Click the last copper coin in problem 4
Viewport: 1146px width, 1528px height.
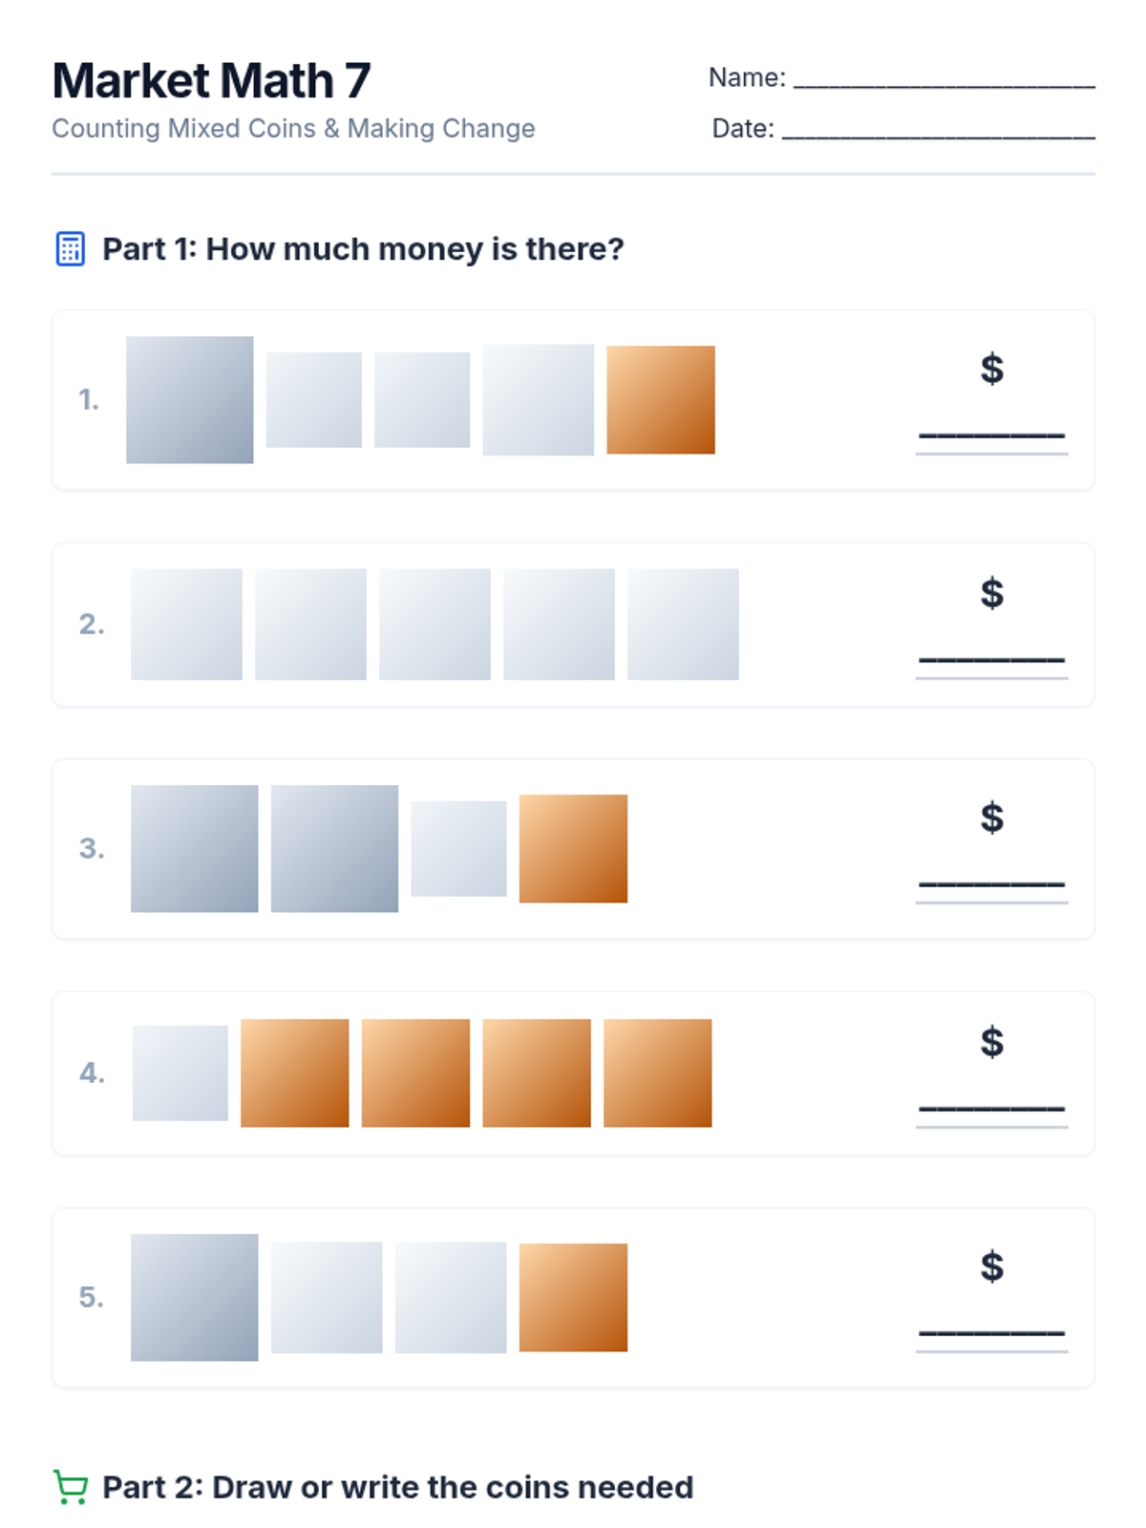(x=658, y=1073)
